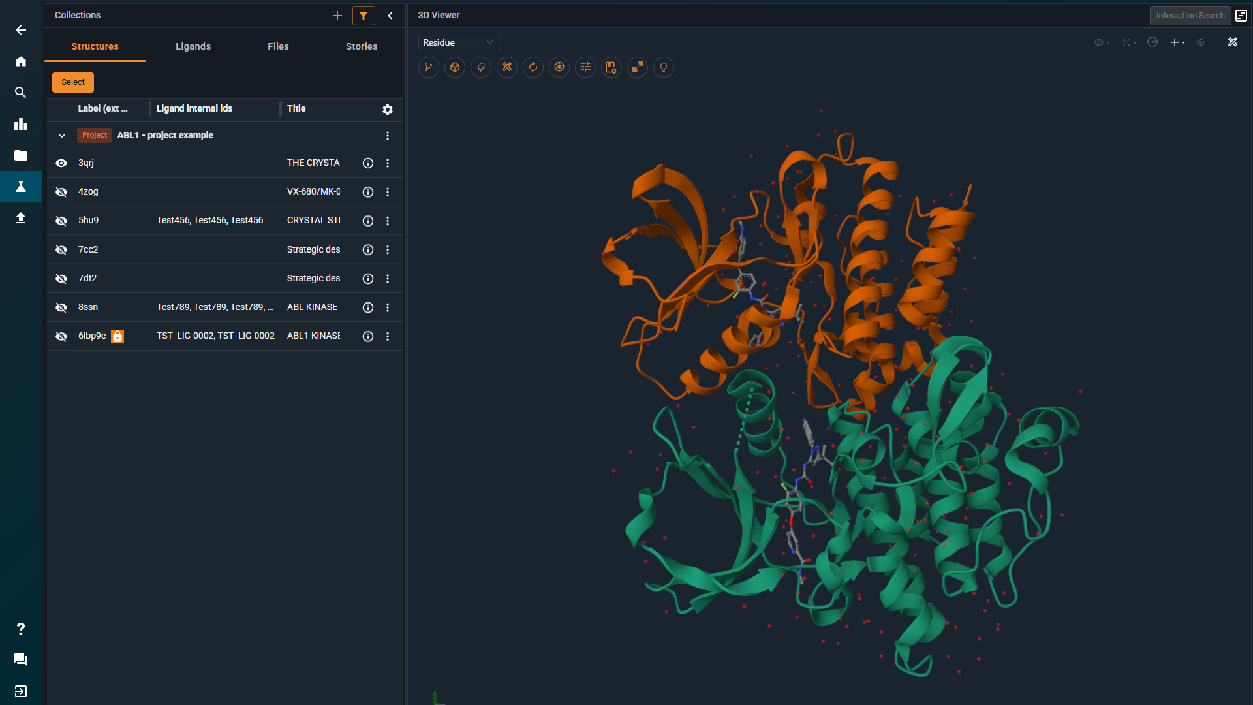Open the plus add dropdown in viewer
This screenshot has height=705, width=1253.
(1177, 42)
